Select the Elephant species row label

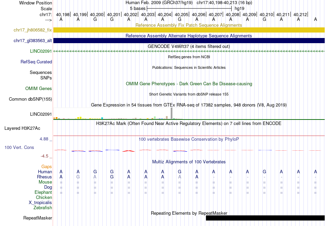click(43, 192)
